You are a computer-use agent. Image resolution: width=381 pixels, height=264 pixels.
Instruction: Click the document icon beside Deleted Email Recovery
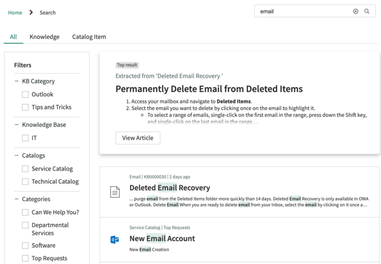click(x=115, y=192)
